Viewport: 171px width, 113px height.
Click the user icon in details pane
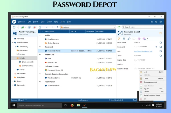pos(124,39)
